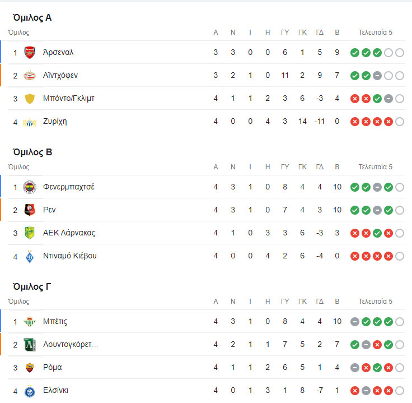
Task: Open the Άρσεναλ team link
Action: tap(58, 53)
